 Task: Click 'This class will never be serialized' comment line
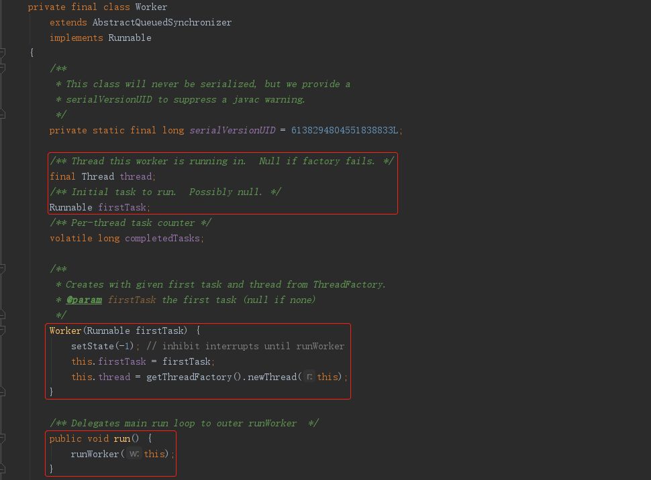(203, 84)
